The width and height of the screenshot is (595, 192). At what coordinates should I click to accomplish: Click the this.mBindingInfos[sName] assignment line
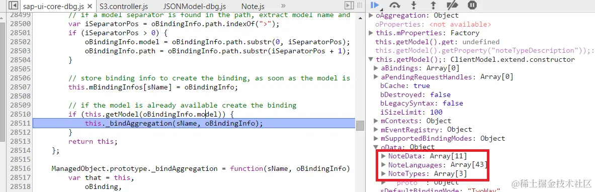(153, 87)
